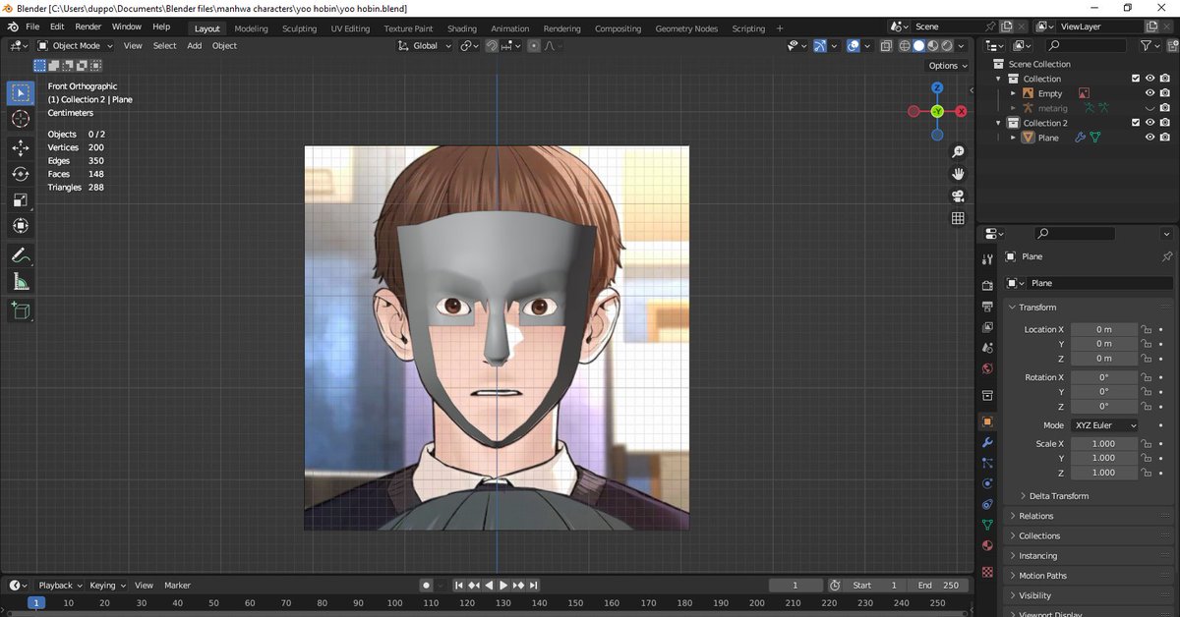Pick the Annotate pencil tool

pos(20,255)
